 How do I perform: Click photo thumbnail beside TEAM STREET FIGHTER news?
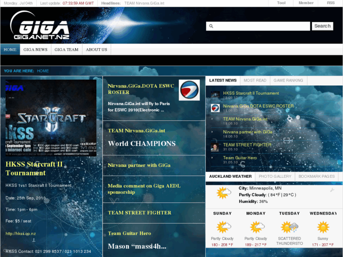215,147
